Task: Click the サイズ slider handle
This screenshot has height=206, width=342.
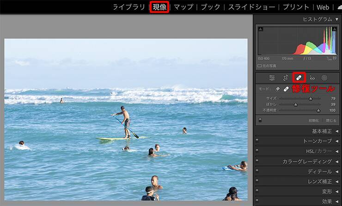Action: [311, 98]
